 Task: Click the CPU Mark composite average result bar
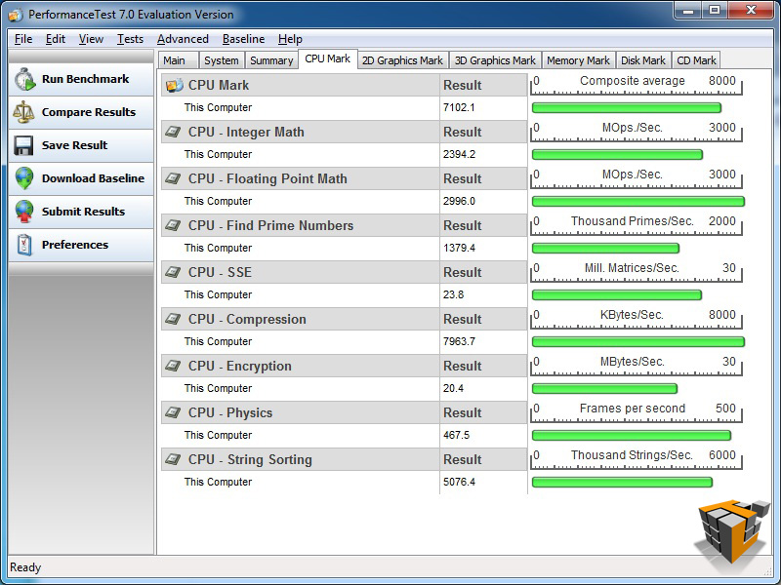pos(627,108)
